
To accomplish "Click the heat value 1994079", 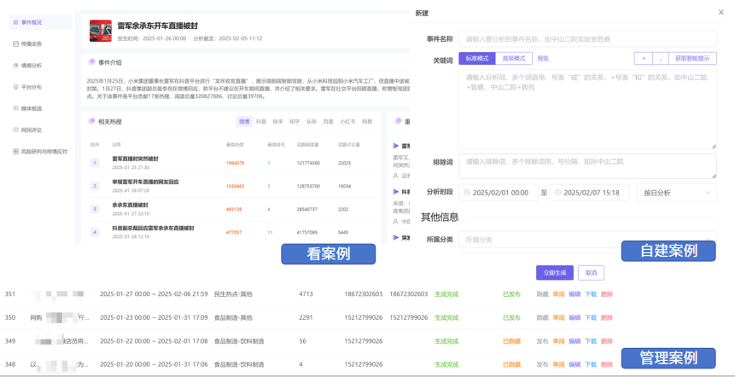I will [235, 163].
